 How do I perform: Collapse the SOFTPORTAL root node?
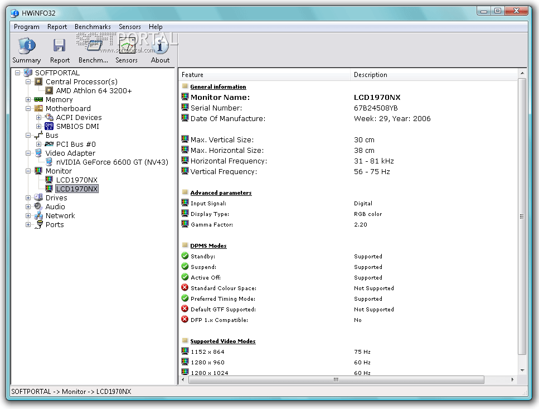click(17, 73)
